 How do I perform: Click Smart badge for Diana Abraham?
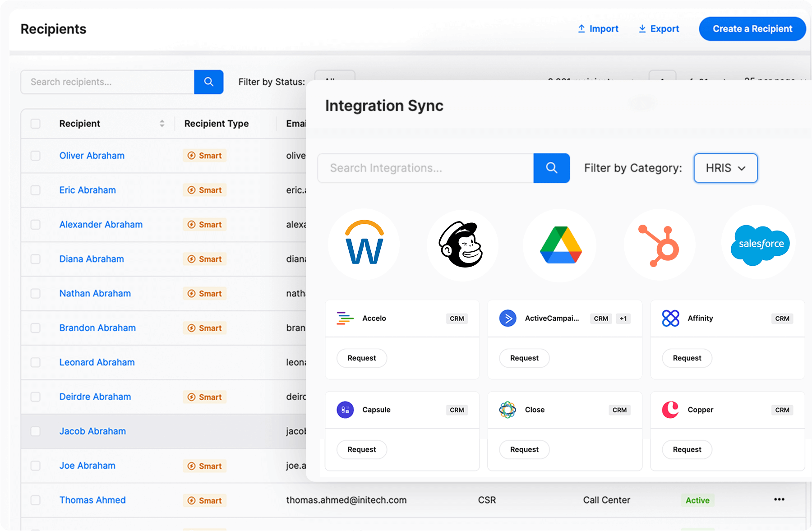(x=205, y=259)
